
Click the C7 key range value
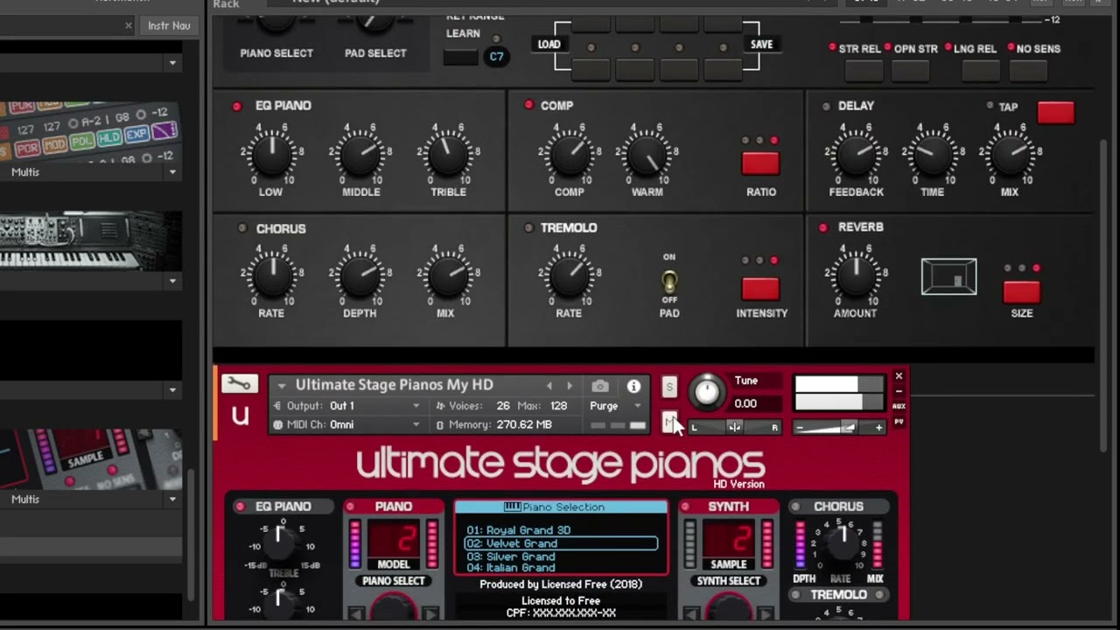tap(496, 57)
